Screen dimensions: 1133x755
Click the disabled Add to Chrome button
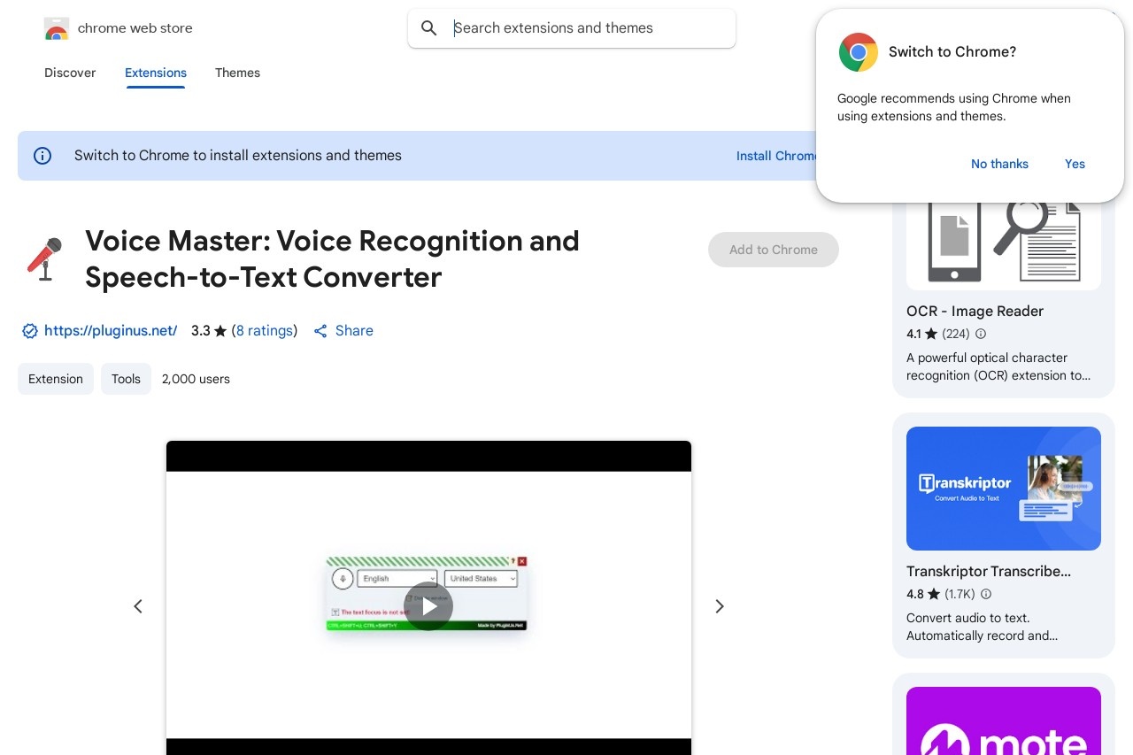[x=774, y=250]
